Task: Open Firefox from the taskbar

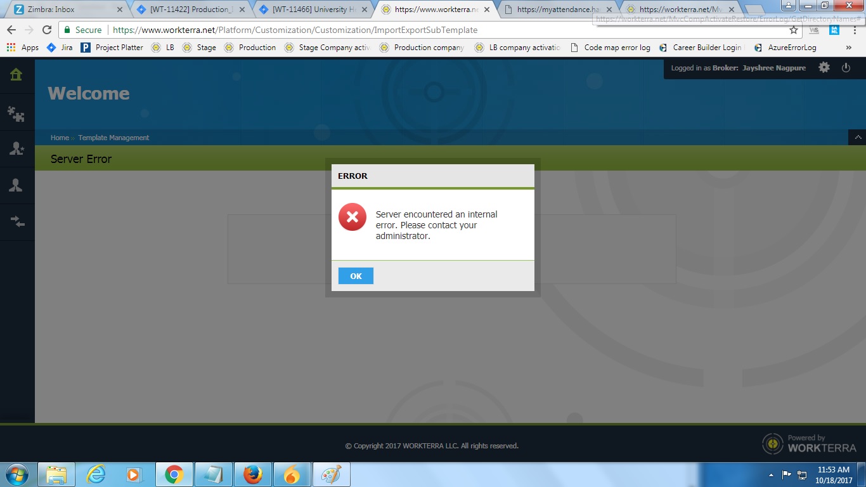Action: coord(252,474)
